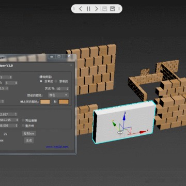Go to the previous frame arrow
The image size is (186, 186).
(81, 9)
